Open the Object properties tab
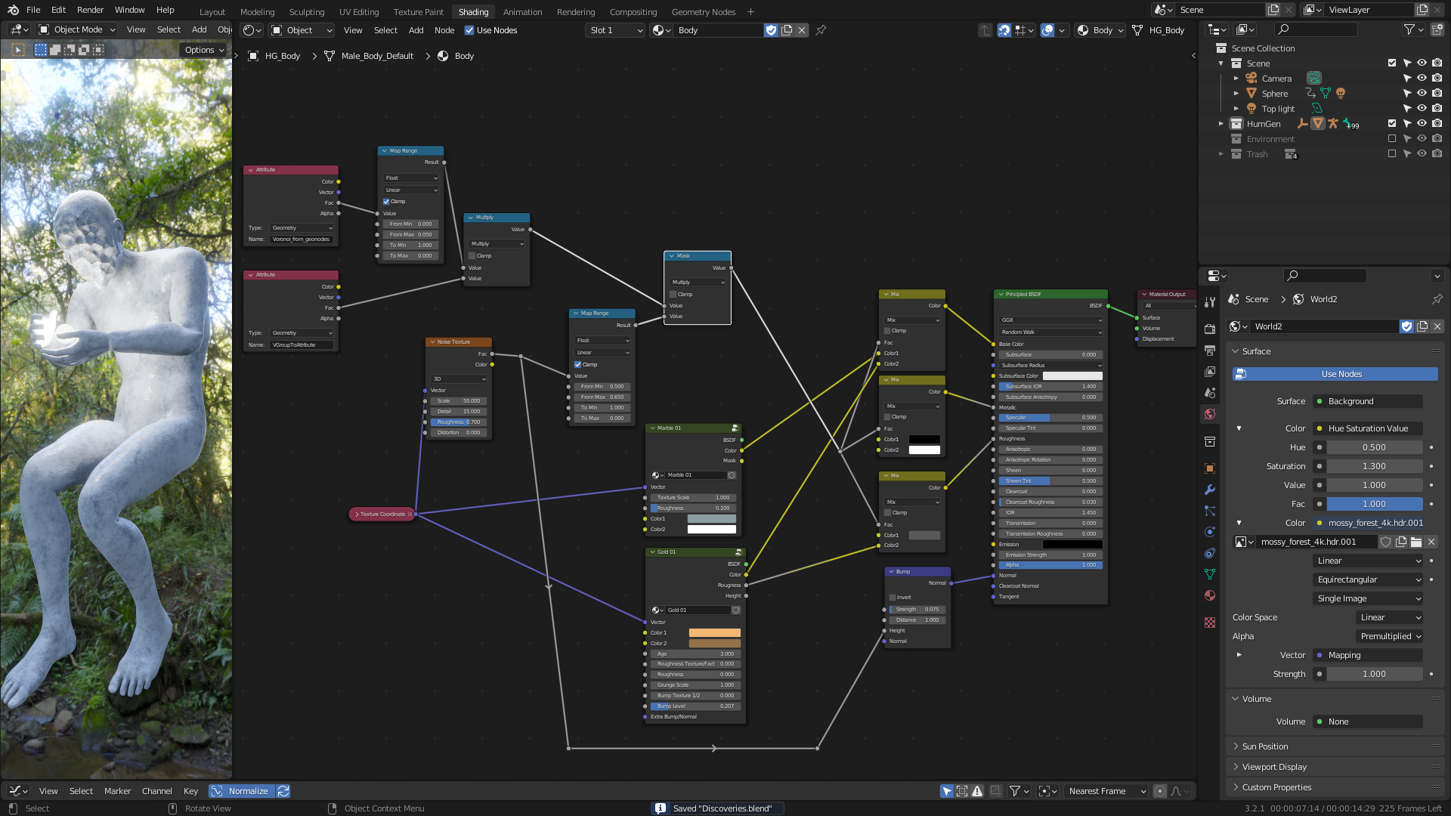 point(1210,468)
